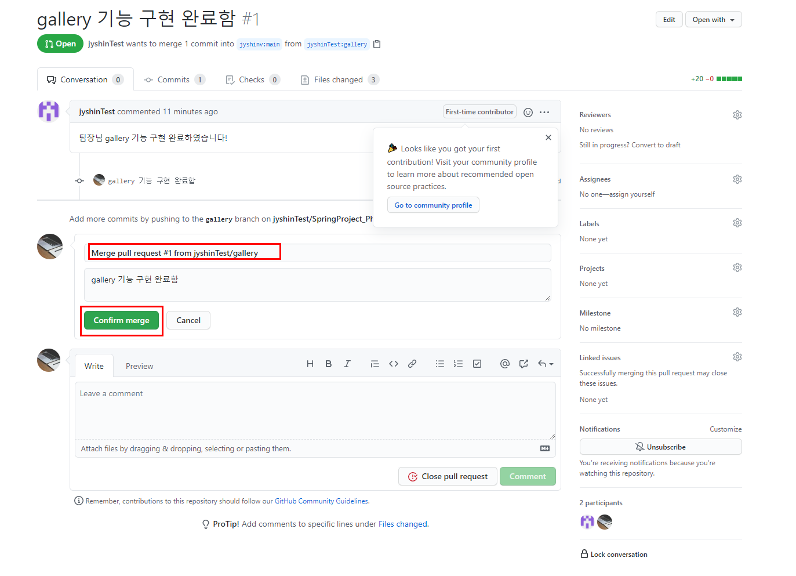Click jyshinTest's avatar beside the comment

(49, 111)
